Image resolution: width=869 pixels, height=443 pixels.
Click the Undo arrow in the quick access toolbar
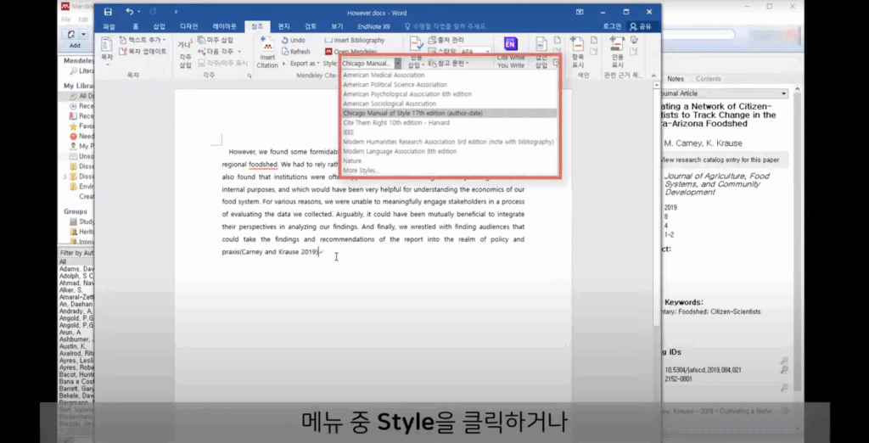pos(129,12)
